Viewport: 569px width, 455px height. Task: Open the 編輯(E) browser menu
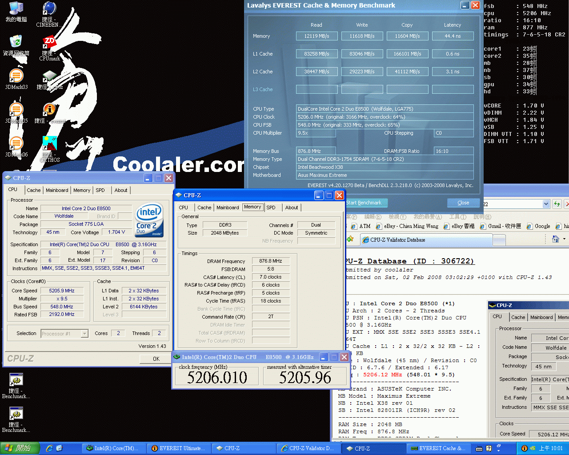coord(373,217)
